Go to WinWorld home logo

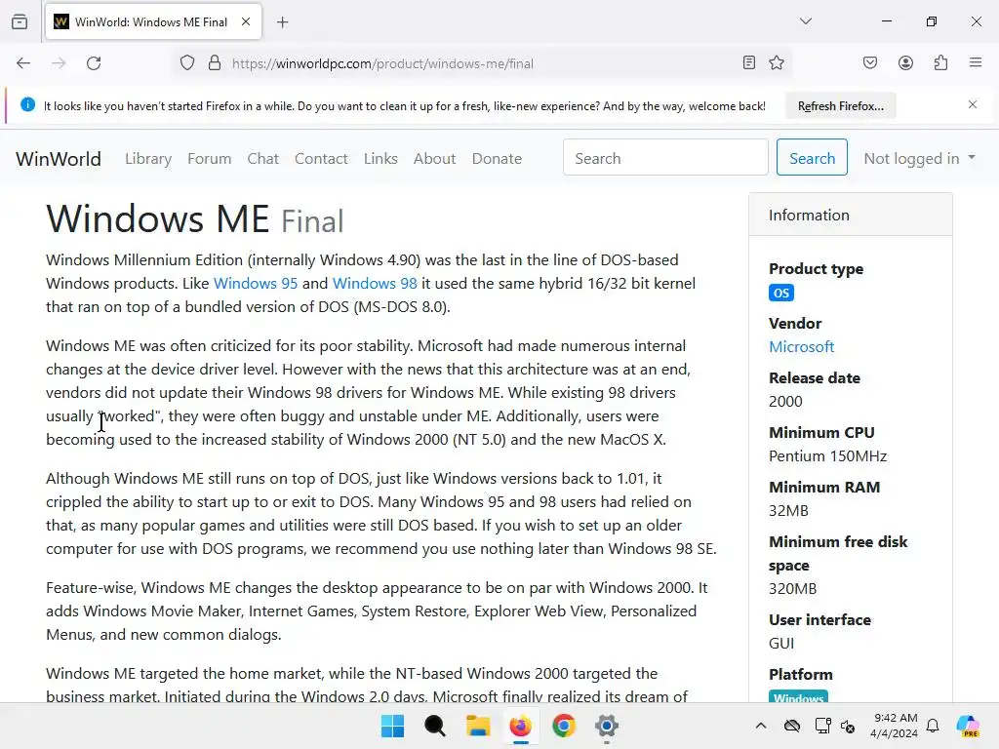click(58, 159)
